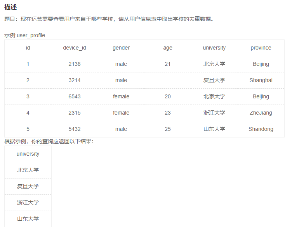The height and width of the screenshot is (230, 285).
Task: Select 复旦大学 in user_profile table
Action: point(214,80)
